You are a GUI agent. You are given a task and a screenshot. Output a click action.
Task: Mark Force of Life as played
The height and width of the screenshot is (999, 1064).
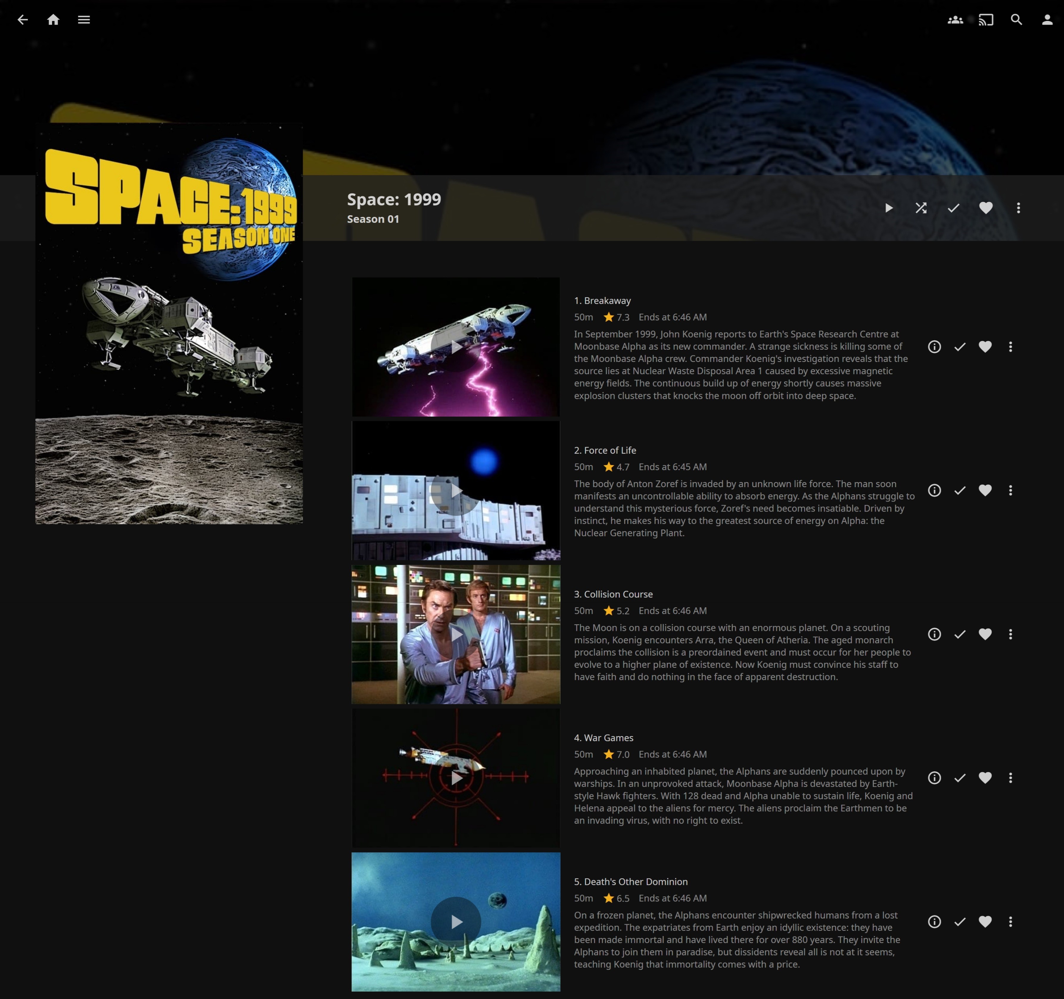[x=960, y=490]
